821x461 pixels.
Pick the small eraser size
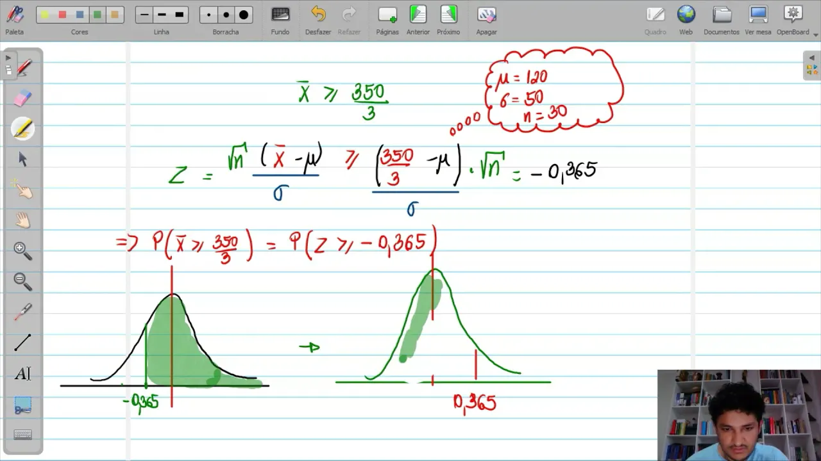click(x=208, y=15)
